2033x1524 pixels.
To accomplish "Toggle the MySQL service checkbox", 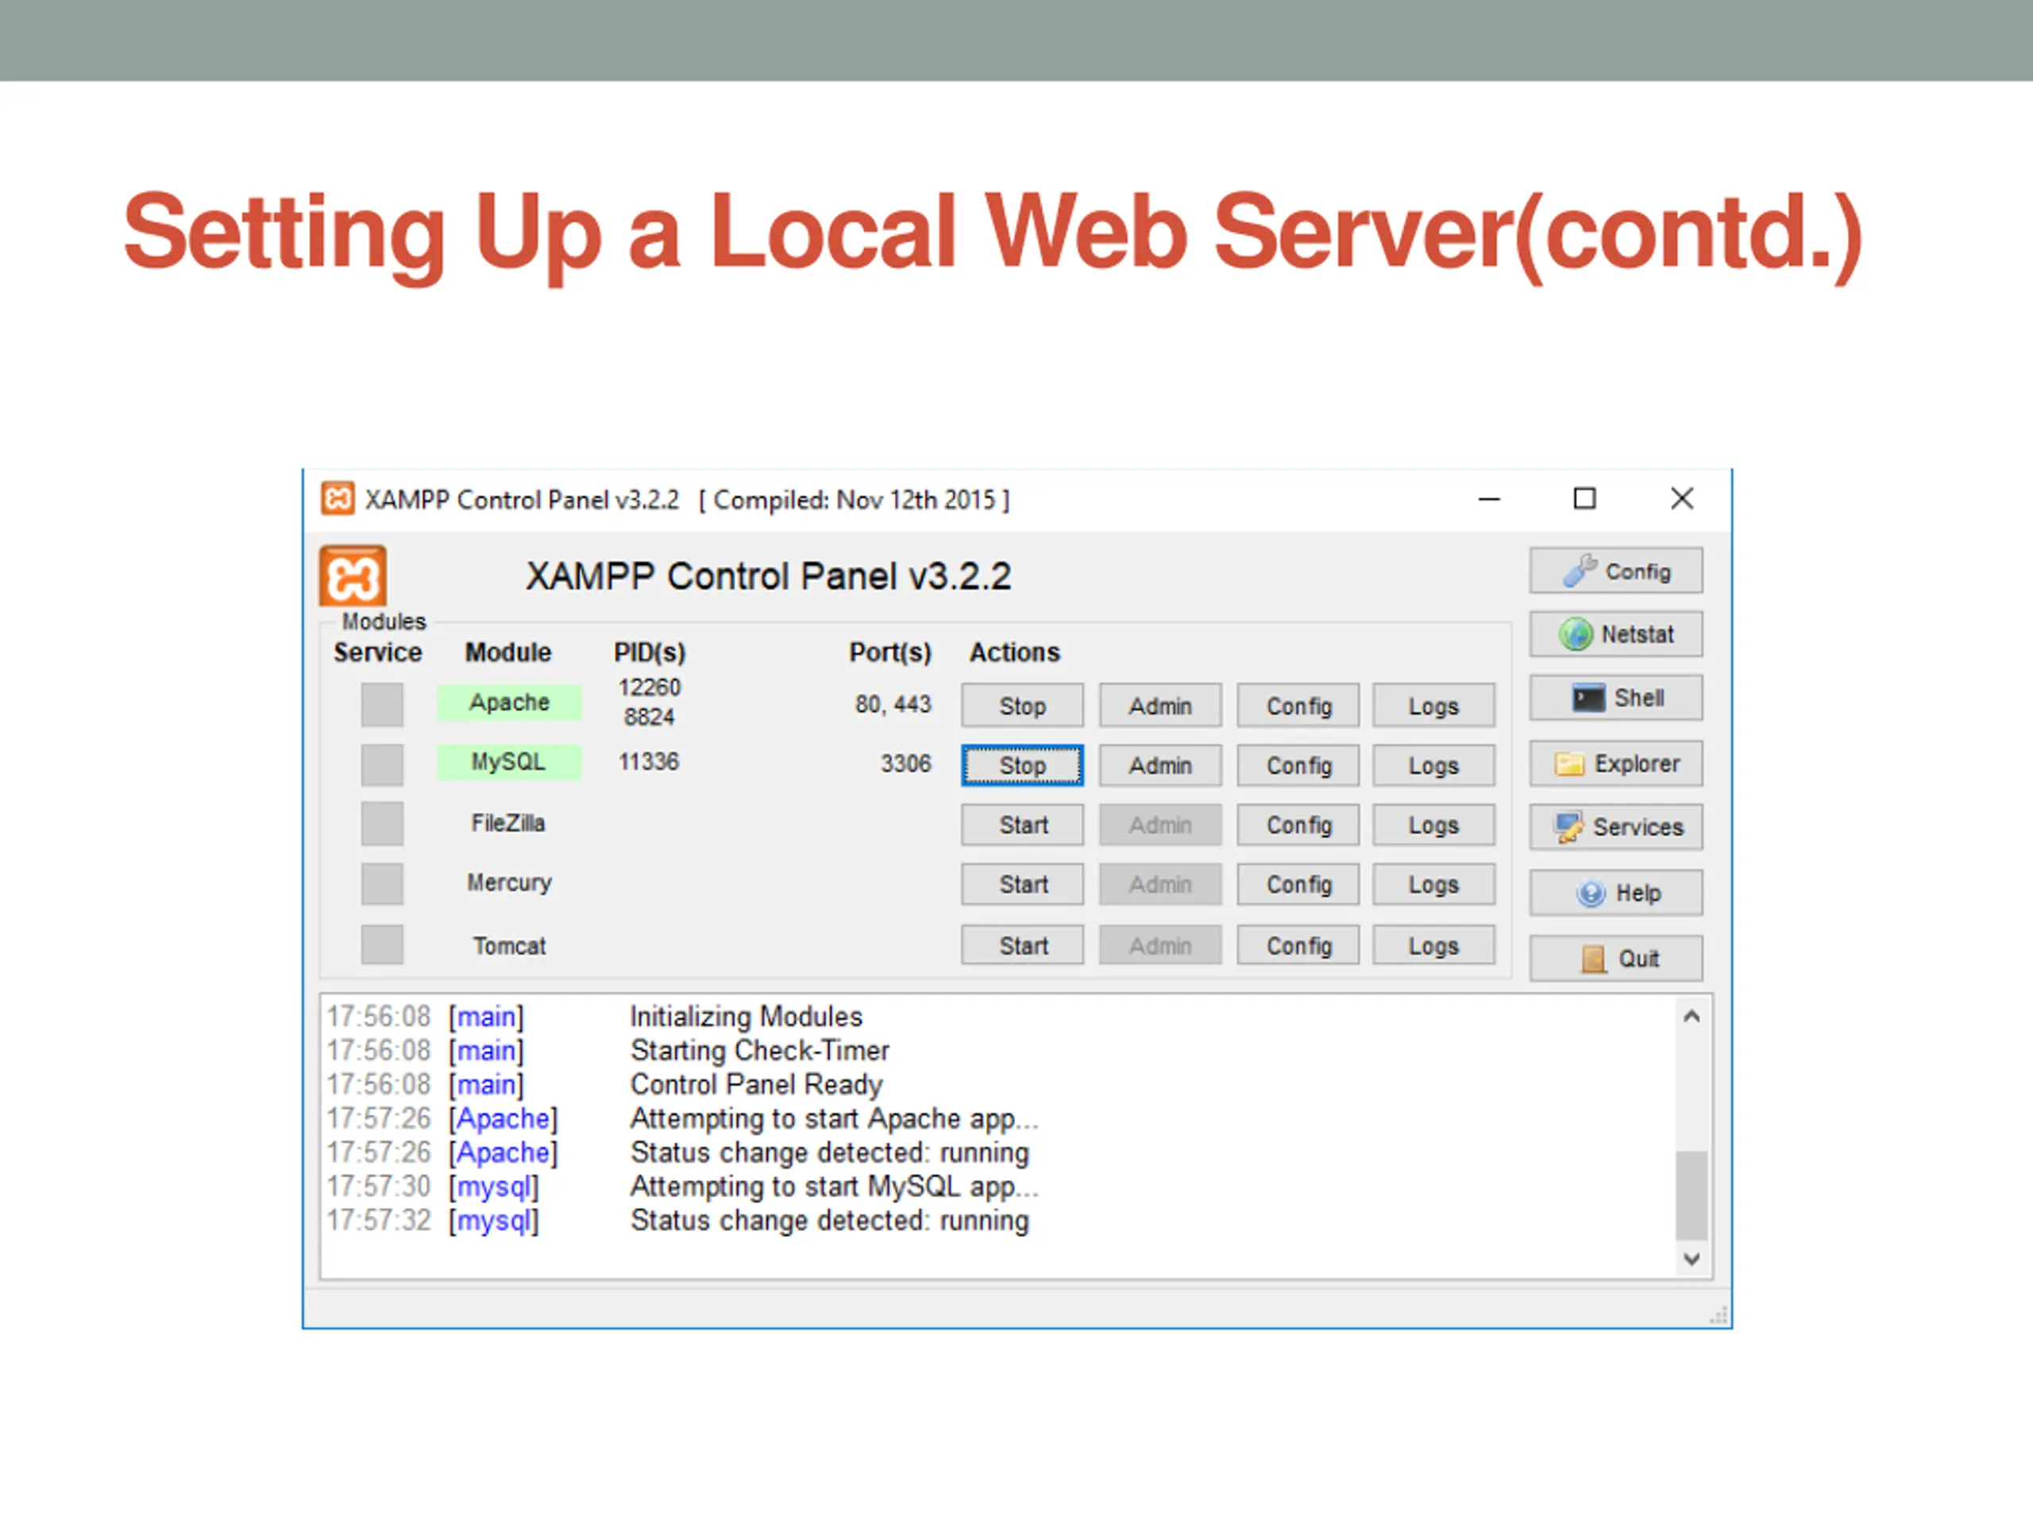I will pyautogui.click(x=381, y=764).
